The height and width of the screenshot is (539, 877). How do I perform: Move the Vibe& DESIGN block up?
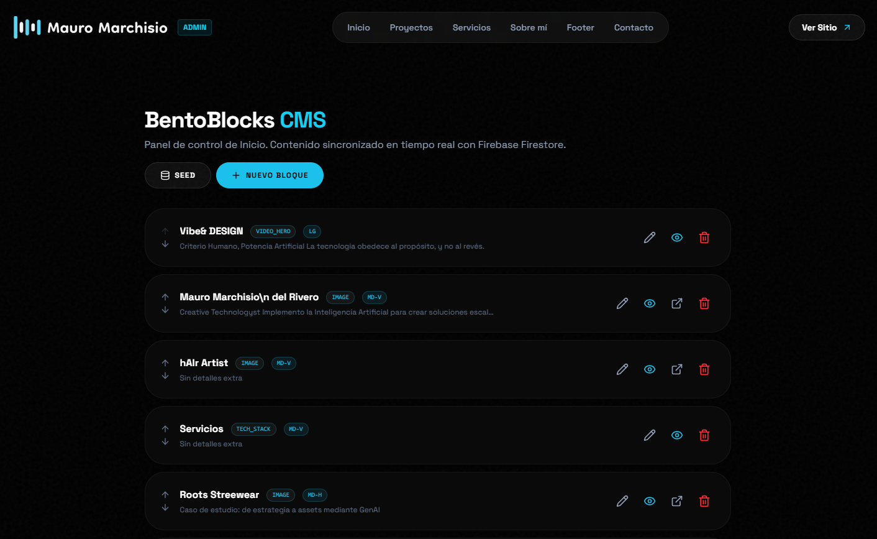[165, 231]
